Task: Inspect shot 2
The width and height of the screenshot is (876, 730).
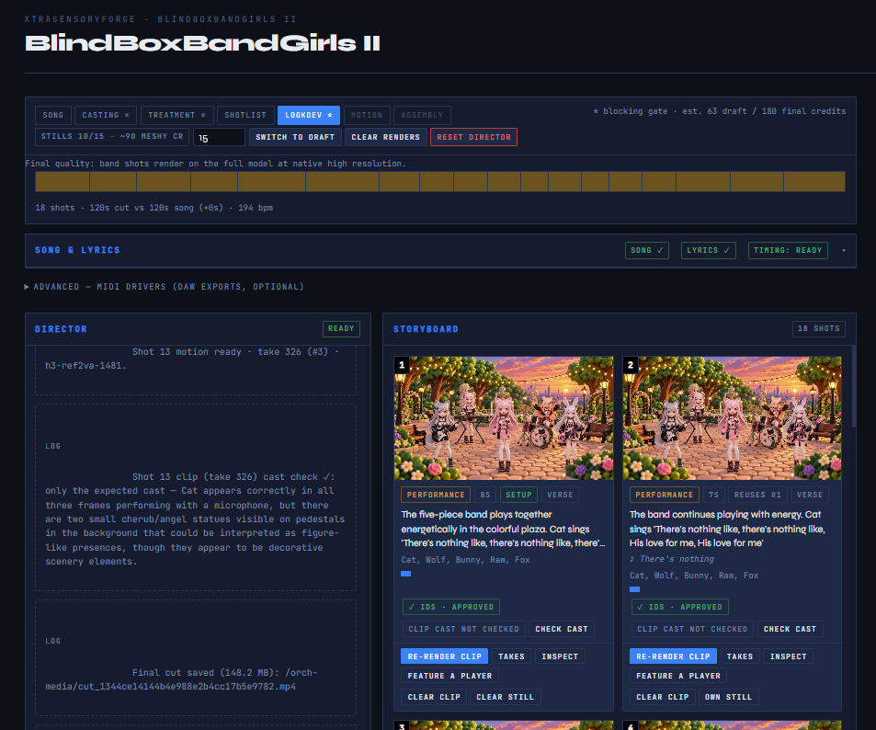Action: (x=789, y=656)
